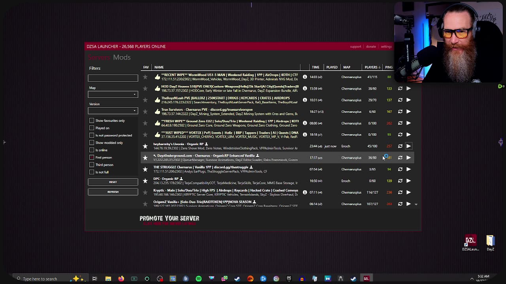Open the Version filter dropdown
506x284 pixels.
coord(113,111)
